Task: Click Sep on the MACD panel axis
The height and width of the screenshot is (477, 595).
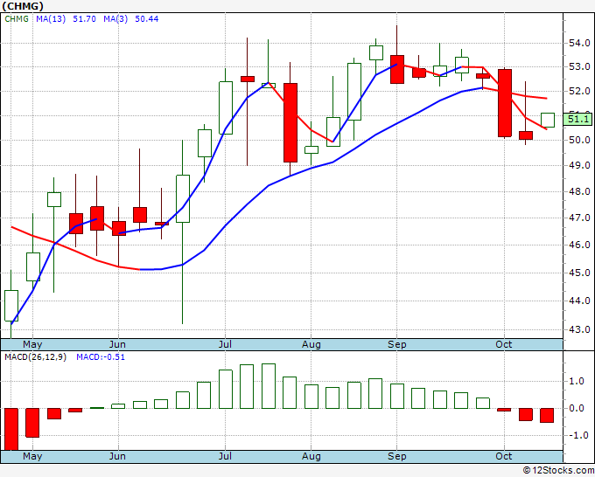Action: tap(397, 456)
